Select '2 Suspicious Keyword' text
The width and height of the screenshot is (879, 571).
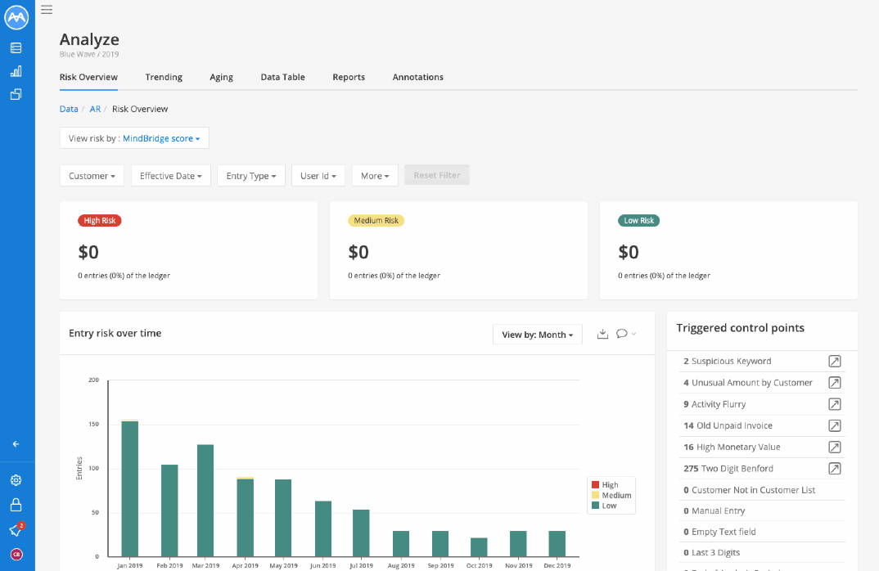click(727, 362)
